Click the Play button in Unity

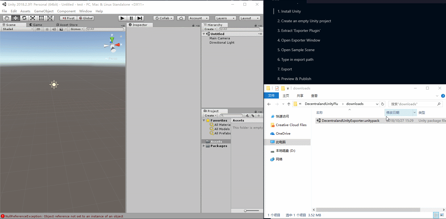coord(123,18)
